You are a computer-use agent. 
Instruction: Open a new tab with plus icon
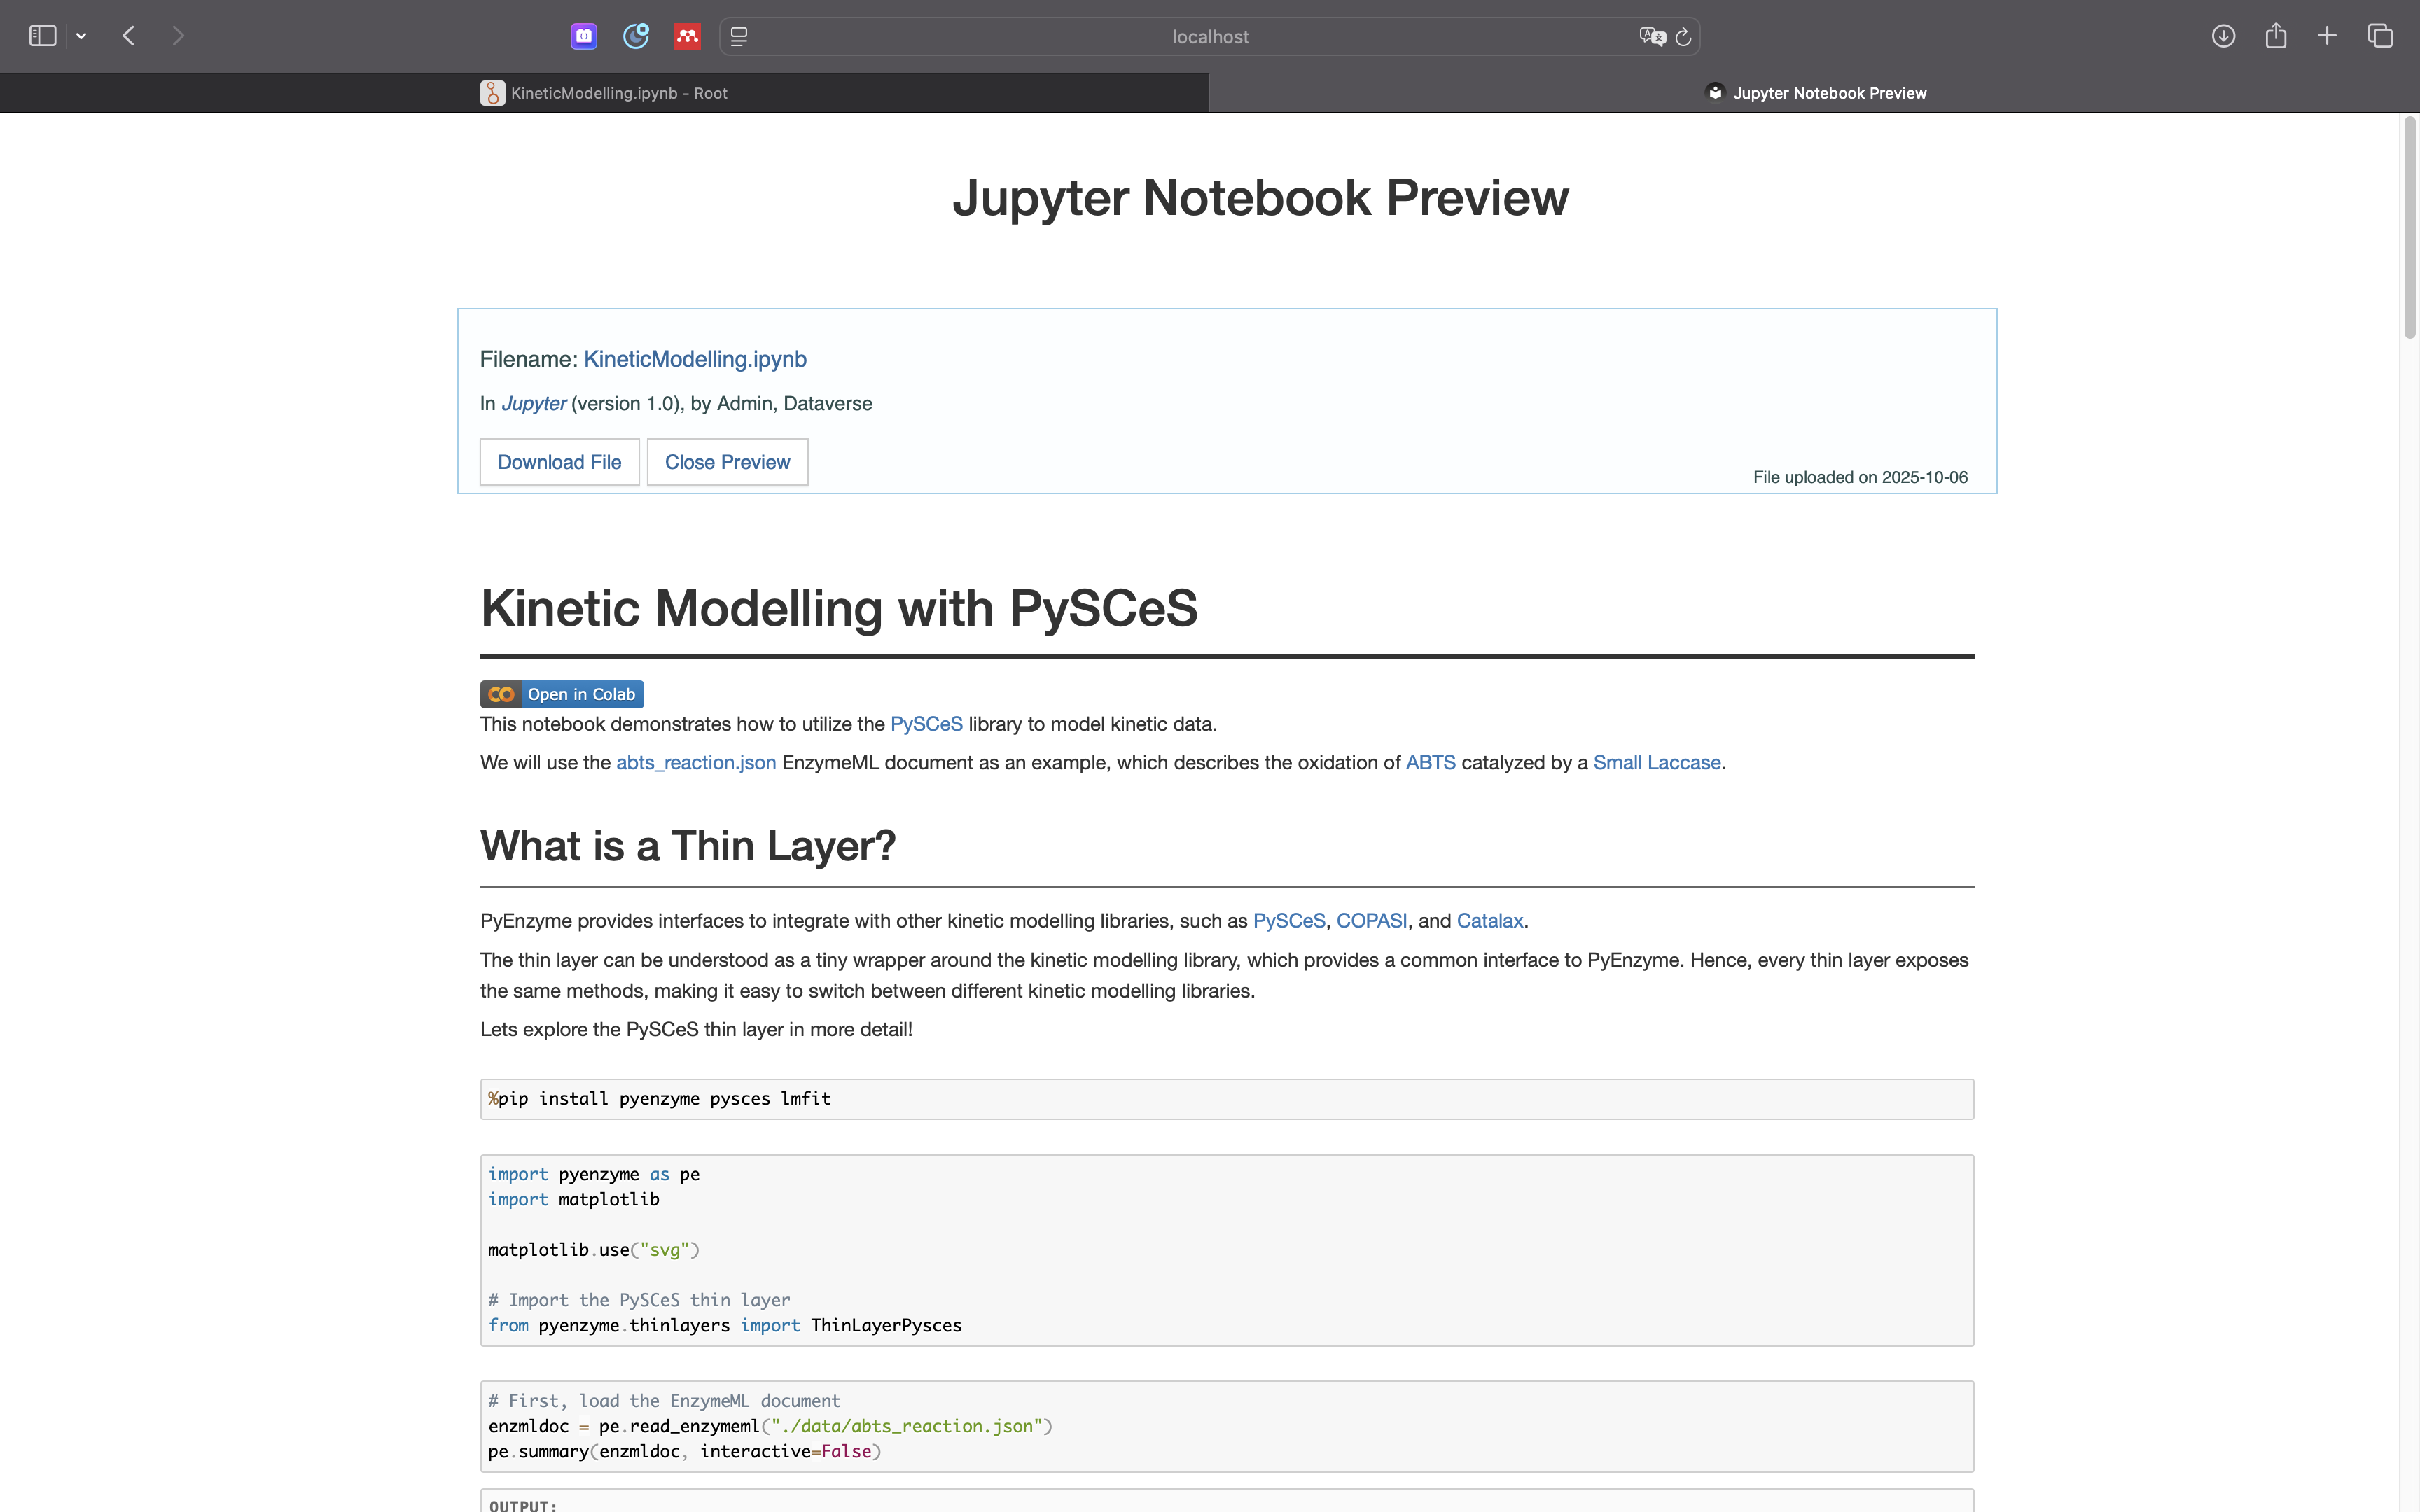(x=2327, y=36)
